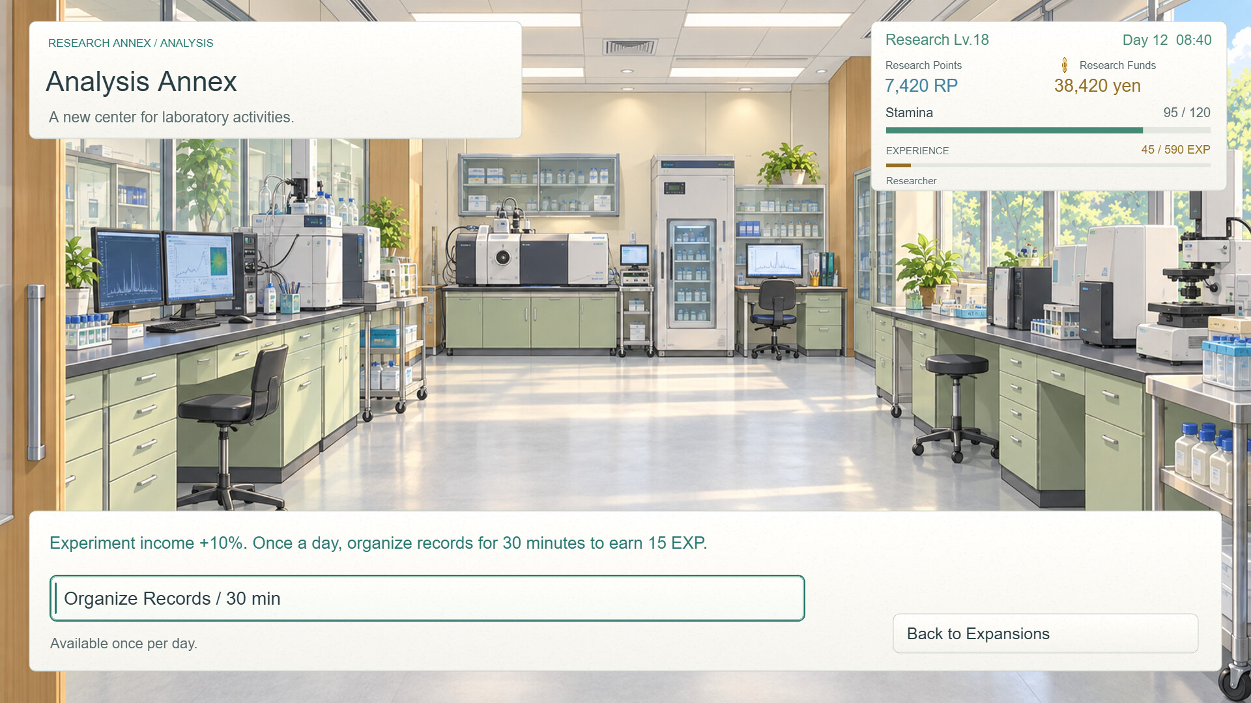This screenshot has height=703, width=1251.
Task: Click the Analysis Annex title
Action: pos(141,82)
